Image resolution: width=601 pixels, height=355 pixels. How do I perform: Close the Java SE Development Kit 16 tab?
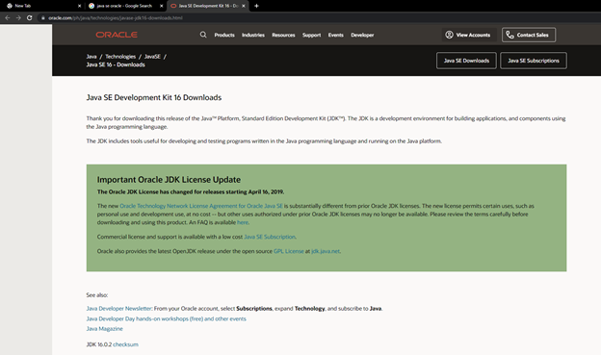coord(244,6)
